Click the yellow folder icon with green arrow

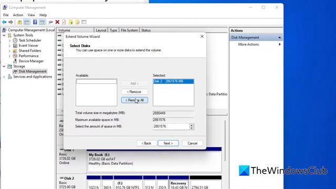pos(70,22)
